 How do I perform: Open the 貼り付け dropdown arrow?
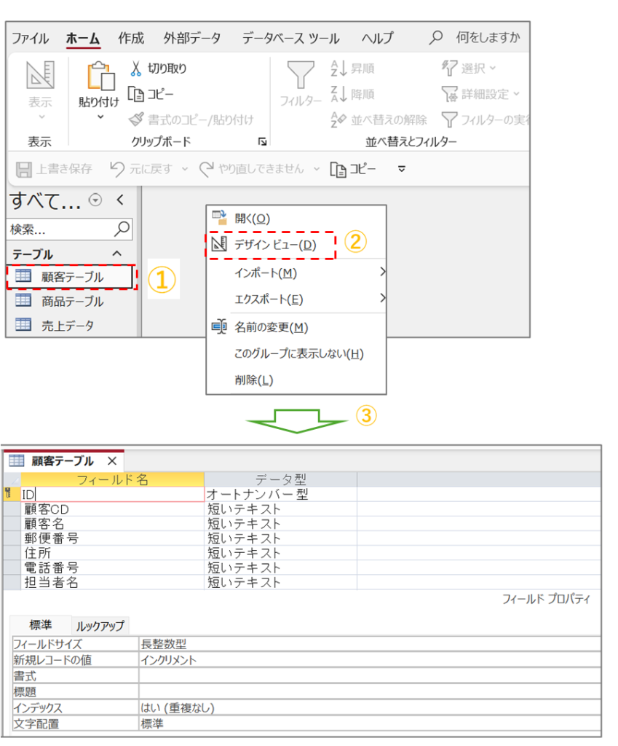point(99,117)
